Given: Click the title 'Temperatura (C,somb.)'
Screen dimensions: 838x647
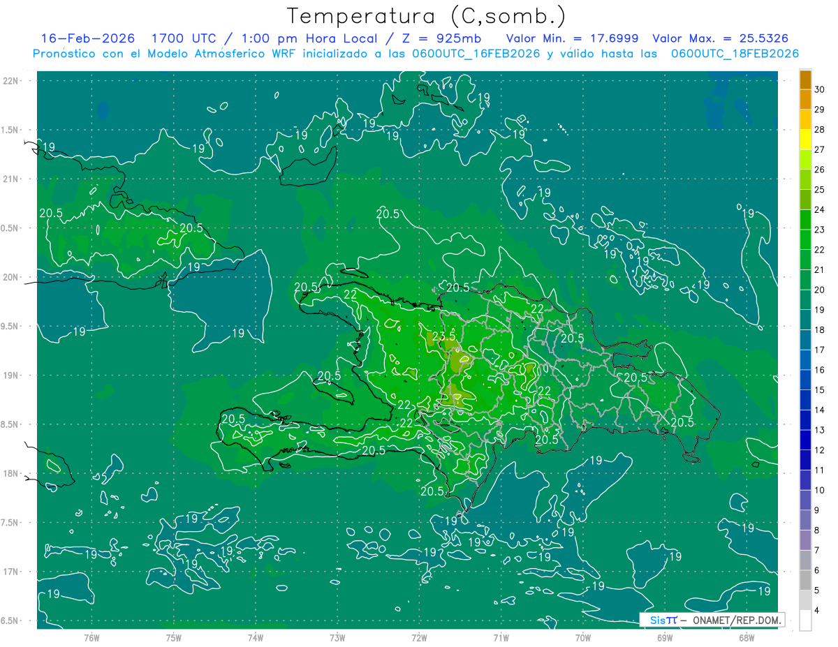Looking at the screenshot, I should click(426, 16).
